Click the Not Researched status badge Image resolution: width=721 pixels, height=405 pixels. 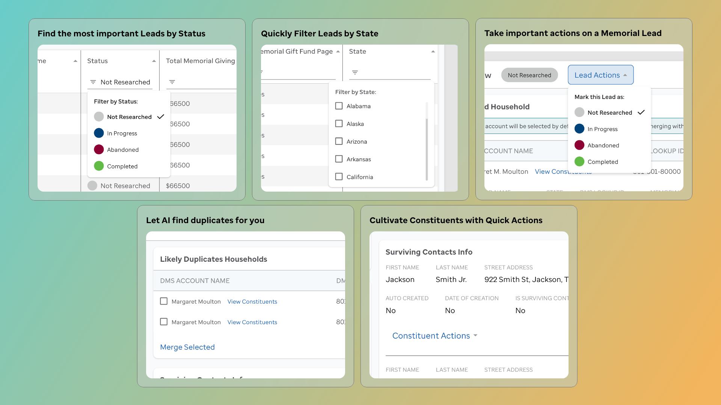[x=529, y=75]
